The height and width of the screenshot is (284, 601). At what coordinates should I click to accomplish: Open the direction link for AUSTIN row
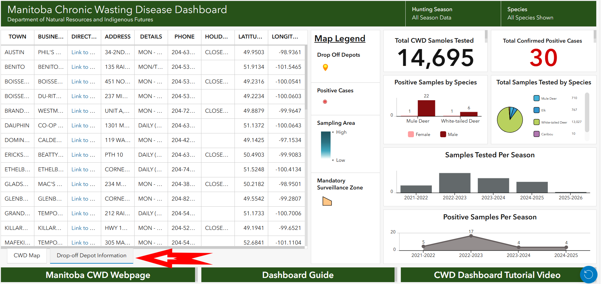tap(83, 52)
